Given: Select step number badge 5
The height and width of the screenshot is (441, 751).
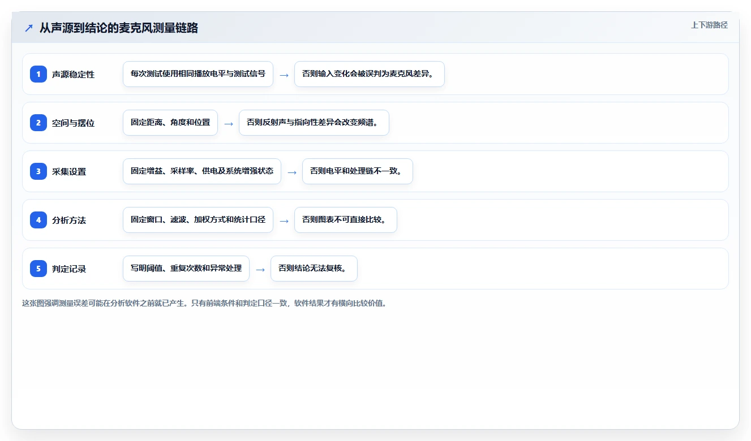Looking at the screenshot, I should (38, 269).
